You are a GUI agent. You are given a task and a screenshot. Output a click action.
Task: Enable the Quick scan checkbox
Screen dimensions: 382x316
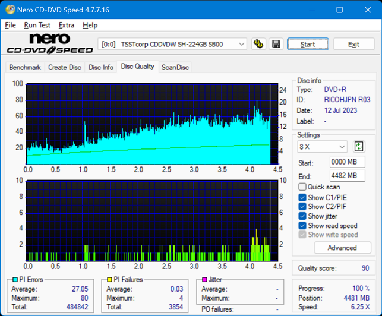pos(302,187)
